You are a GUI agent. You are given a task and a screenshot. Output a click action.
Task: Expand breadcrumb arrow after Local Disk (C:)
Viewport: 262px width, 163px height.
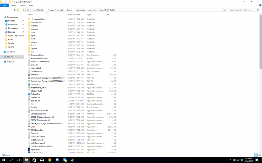tap(46, 10)
